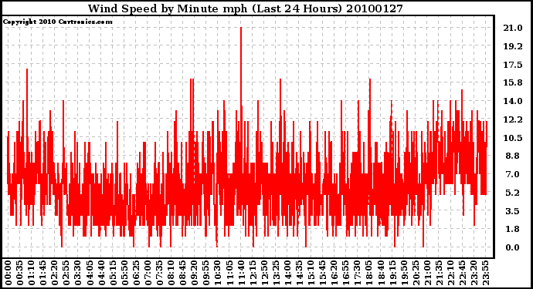
Task: Click the 07:00 time axis label
Action: [148, 274]
